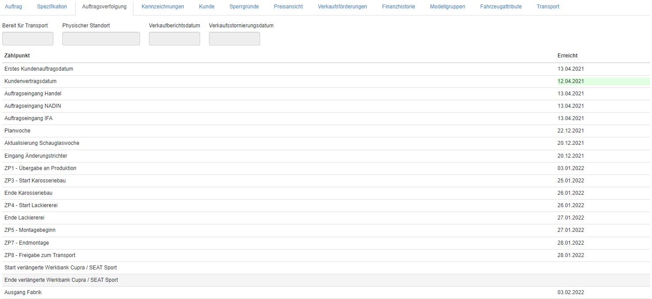Open the Fahrzeugattribute tab

coord(501,7)
